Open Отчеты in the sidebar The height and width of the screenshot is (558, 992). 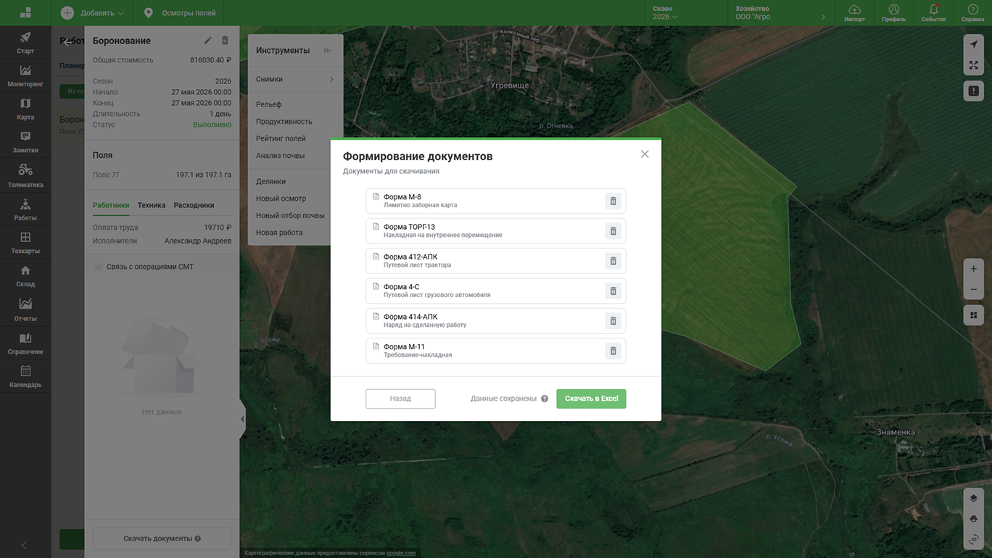25,309
